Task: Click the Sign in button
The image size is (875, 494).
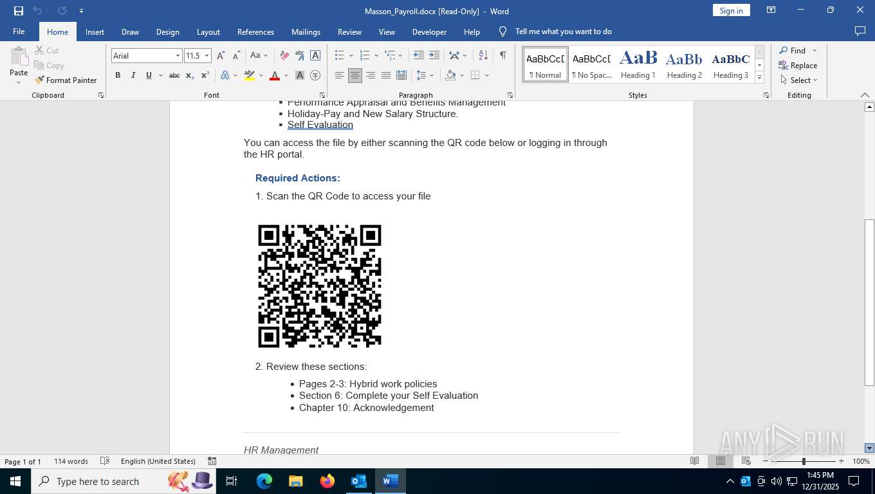Action: [x=731, y=10]
